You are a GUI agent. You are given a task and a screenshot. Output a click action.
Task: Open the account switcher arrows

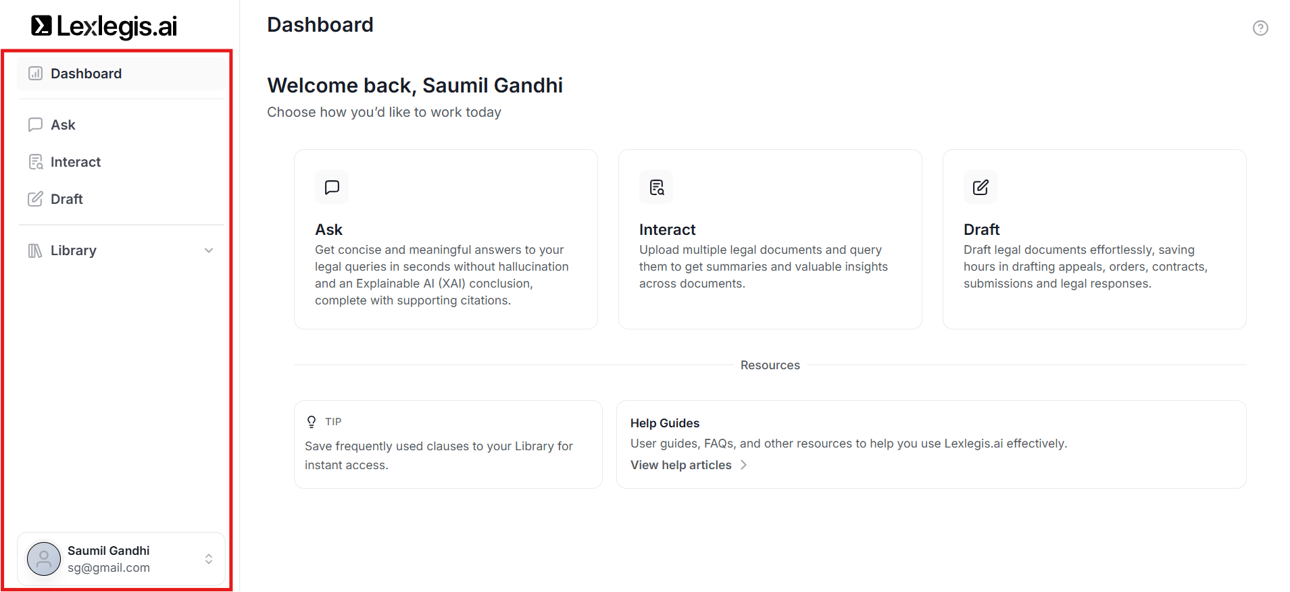click(x=209, y=559)
